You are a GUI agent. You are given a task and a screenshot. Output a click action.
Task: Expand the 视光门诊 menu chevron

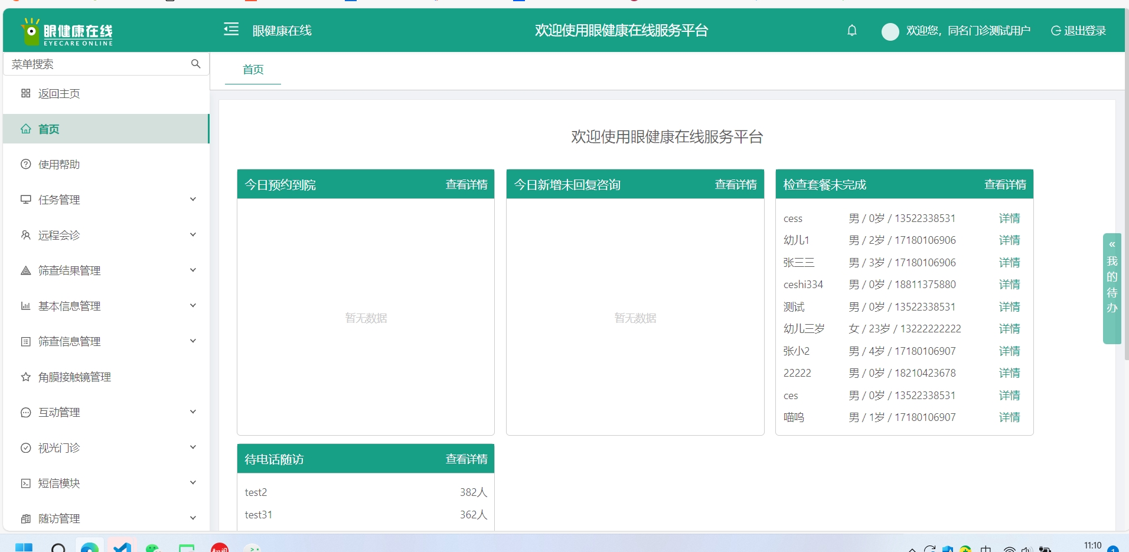(192, 448)
